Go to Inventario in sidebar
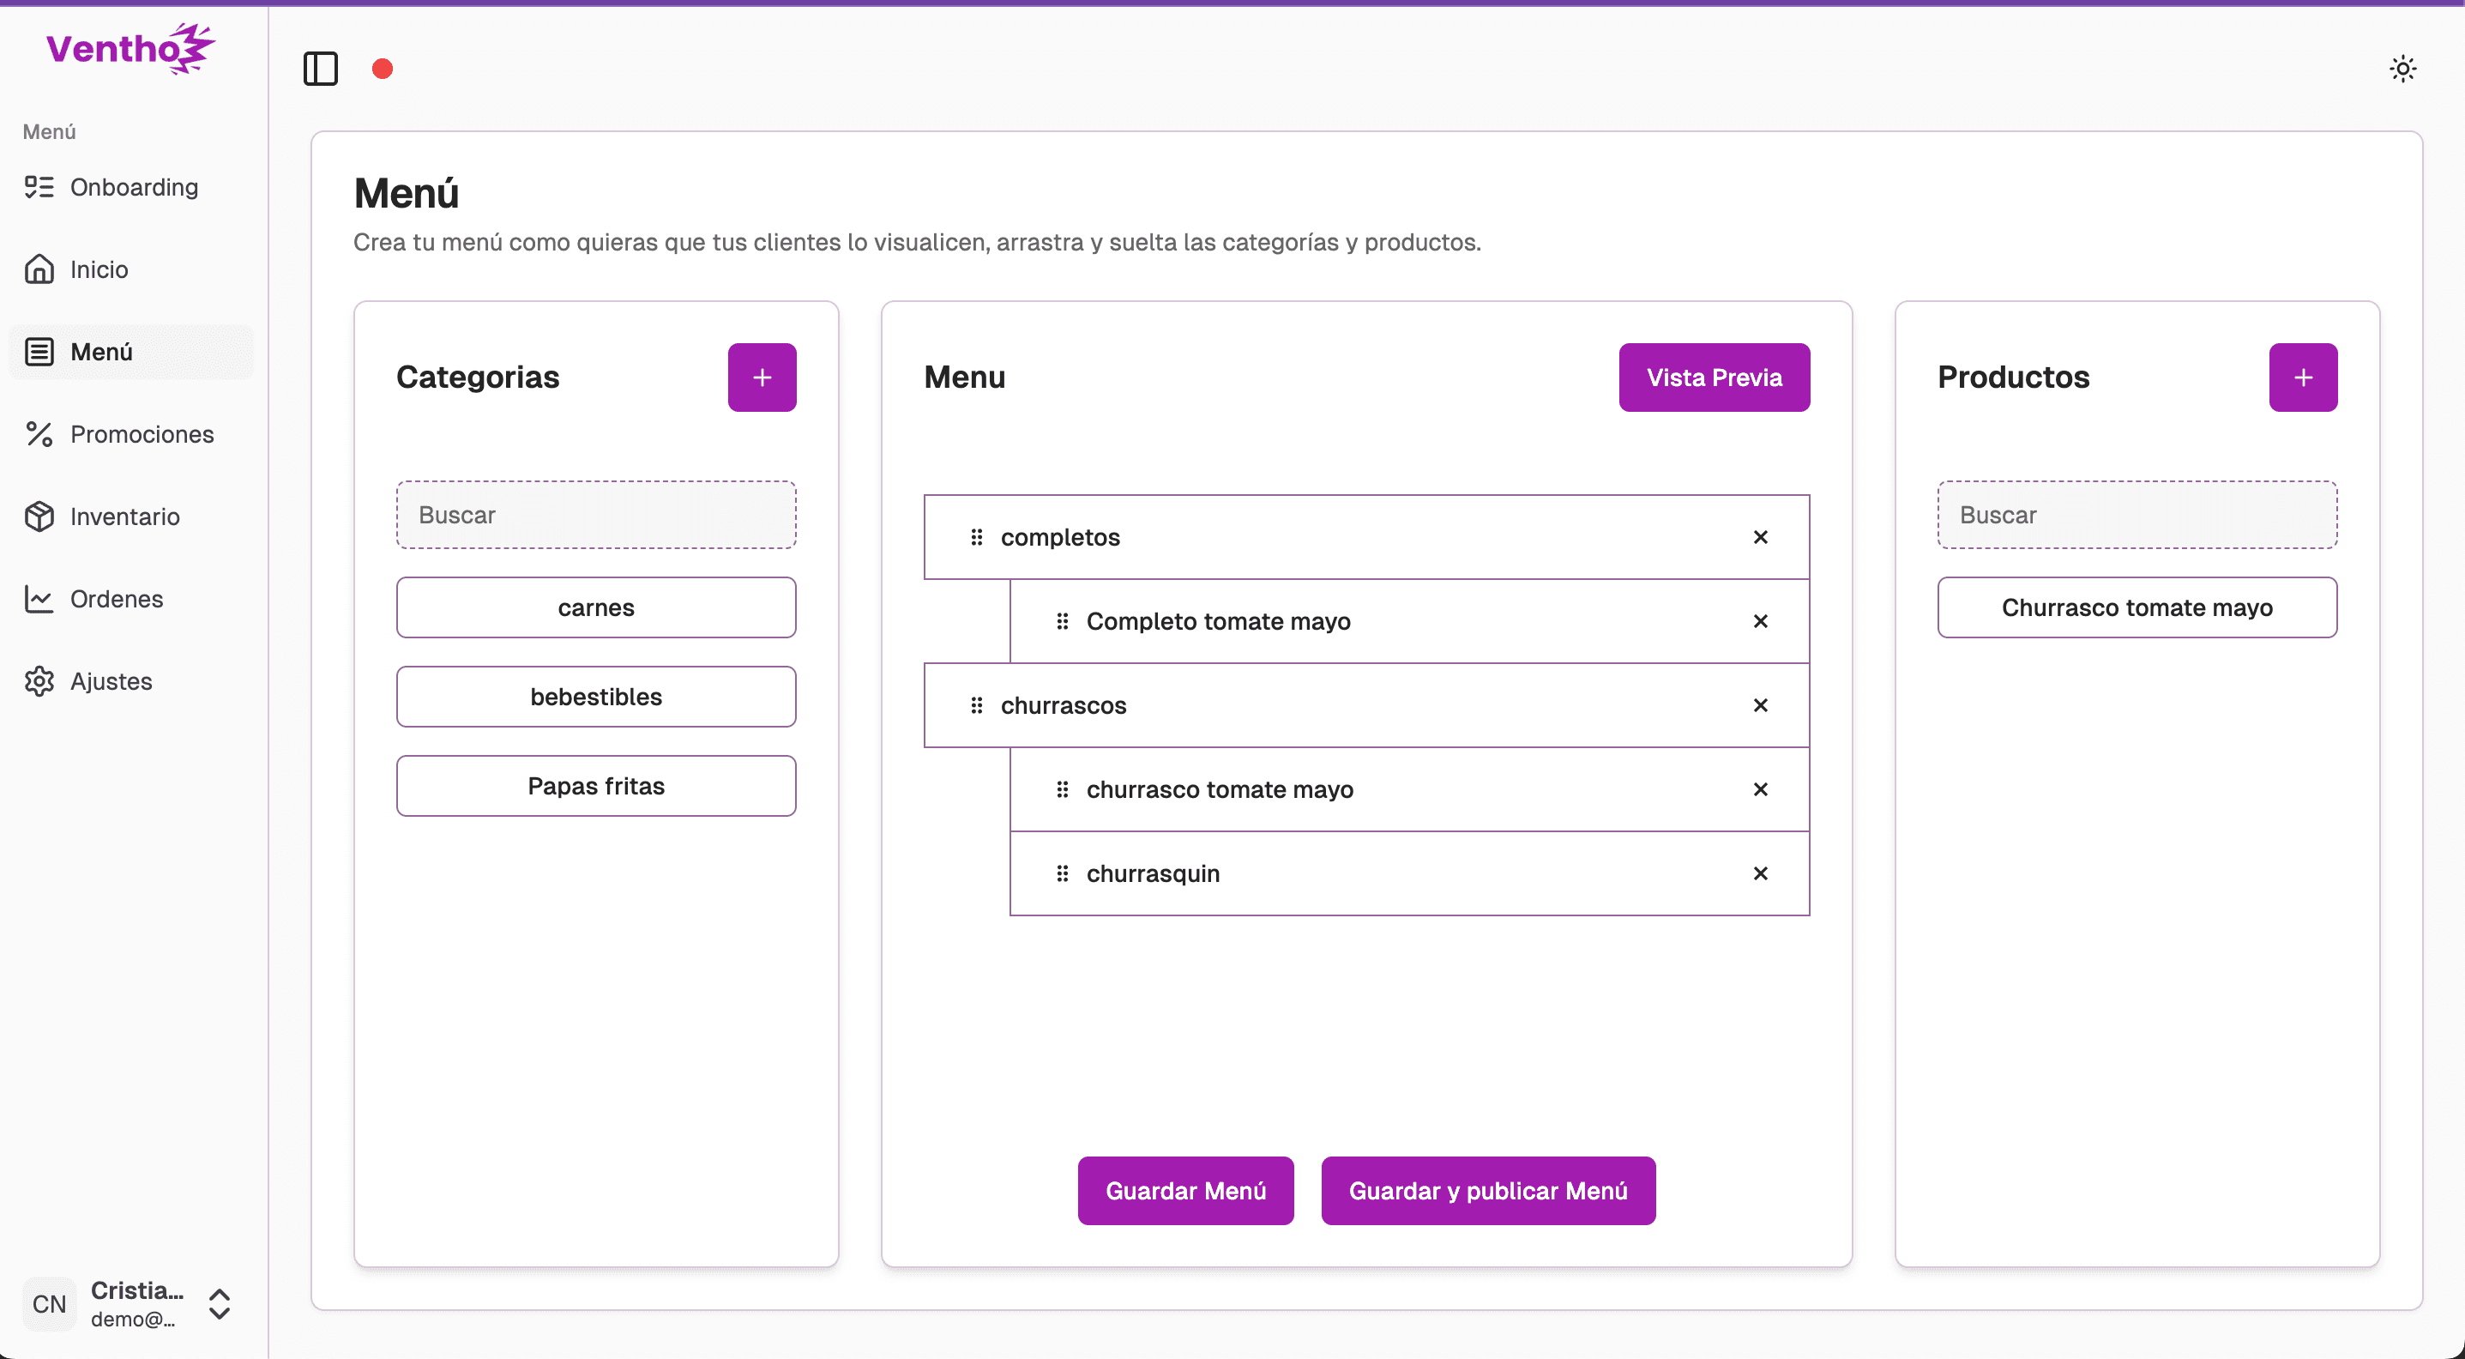This screenshot has width=2465, height=1359. tap(124, 516)
